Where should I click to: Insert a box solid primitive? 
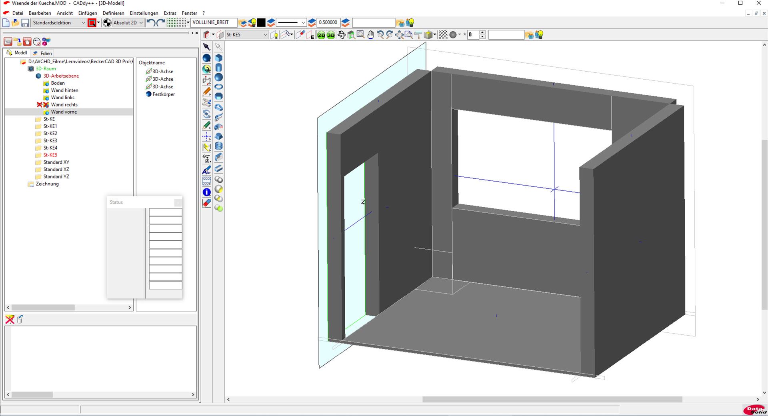219,58
